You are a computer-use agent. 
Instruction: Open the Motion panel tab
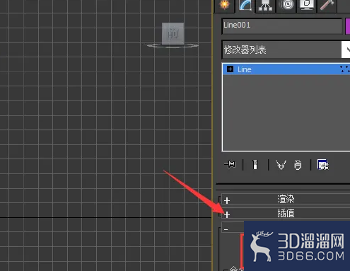click(286, 5)
